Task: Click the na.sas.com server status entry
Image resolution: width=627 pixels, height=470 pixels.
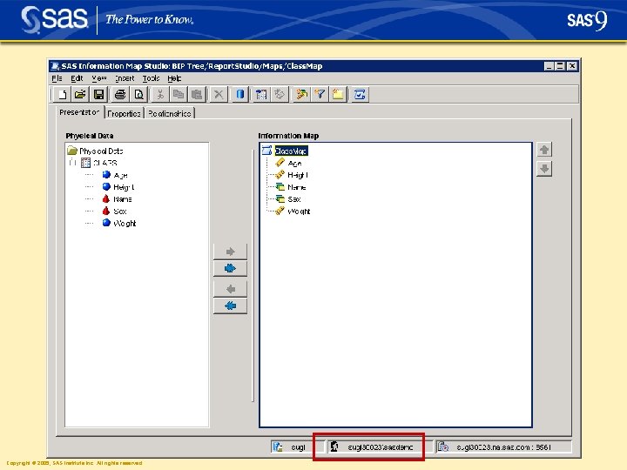Action: [x=503, y=447]
